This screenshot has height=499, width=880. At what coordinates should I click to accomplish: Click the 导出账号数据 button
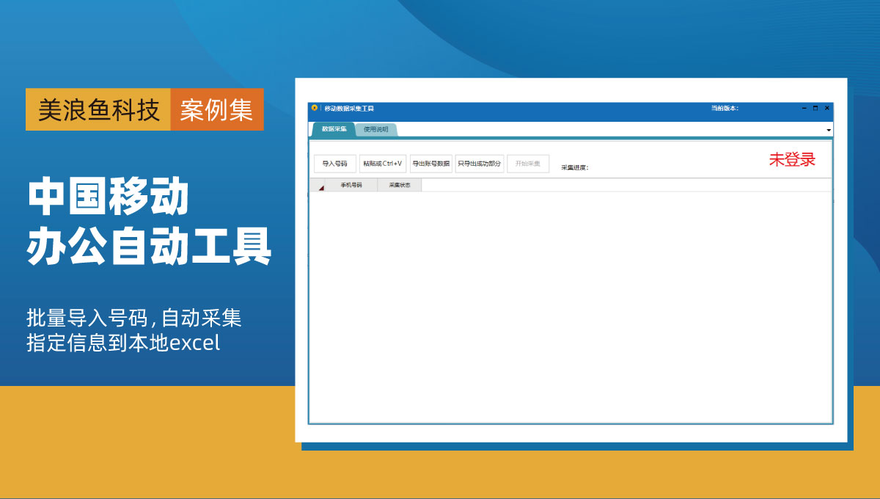pos(431,162)
